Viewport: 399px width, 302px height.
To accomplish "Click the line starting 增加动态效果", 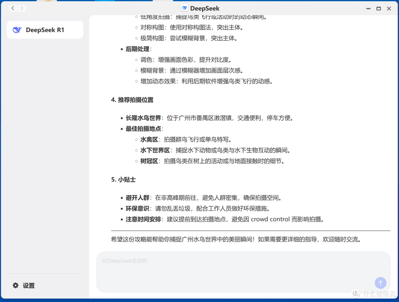I will tap(207, 81).
